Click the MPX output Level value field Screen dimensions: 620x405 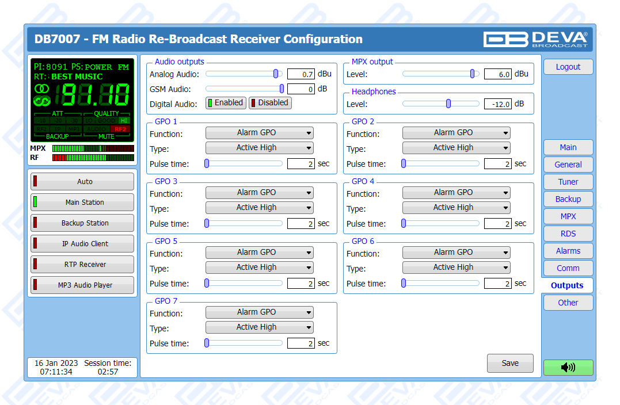coord(497,74)
